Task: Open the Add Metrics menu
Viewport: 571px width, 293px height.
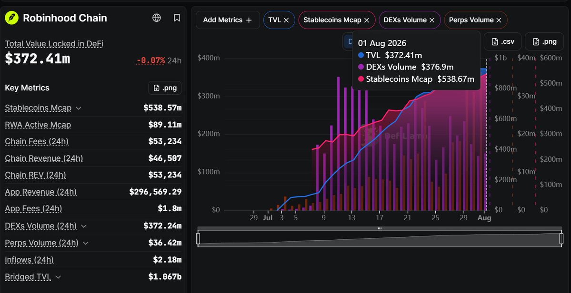Action: [228, 20]
